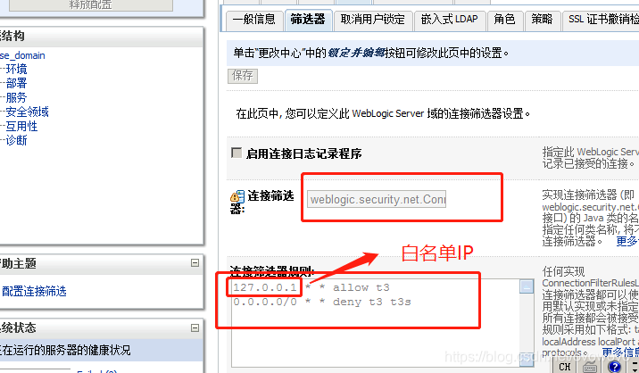639x373 pixels.
Task: Open the 配置连接筛选 help link
Action: (34, 291)
